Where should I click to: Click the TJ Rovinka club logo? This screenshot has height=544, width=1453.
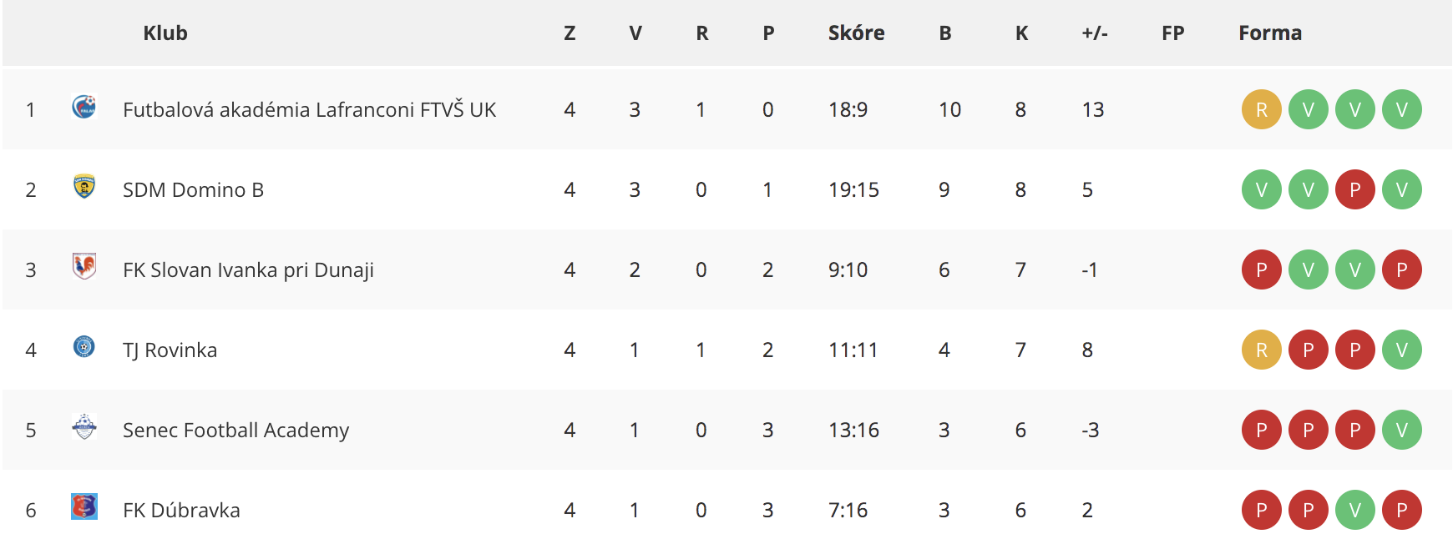pyautogui.click(x=84, y=346)
